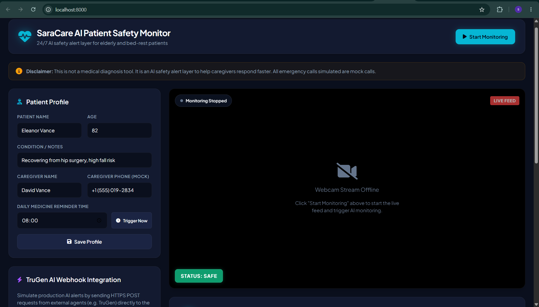Click the "Disclaimer:" label text
Image resolution: width=539 pixels, height=307 pixels.
pyautogui.click(x=40, y=71)
